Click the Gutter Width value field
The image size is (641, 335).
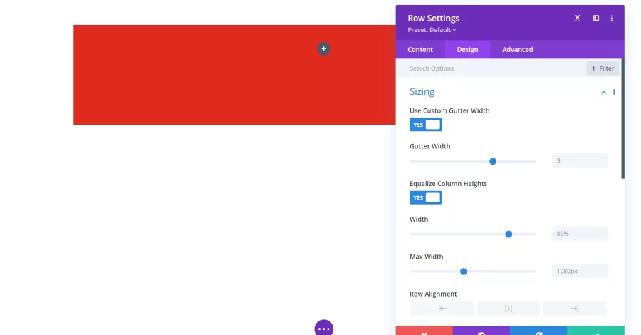(x=579, y=160)
